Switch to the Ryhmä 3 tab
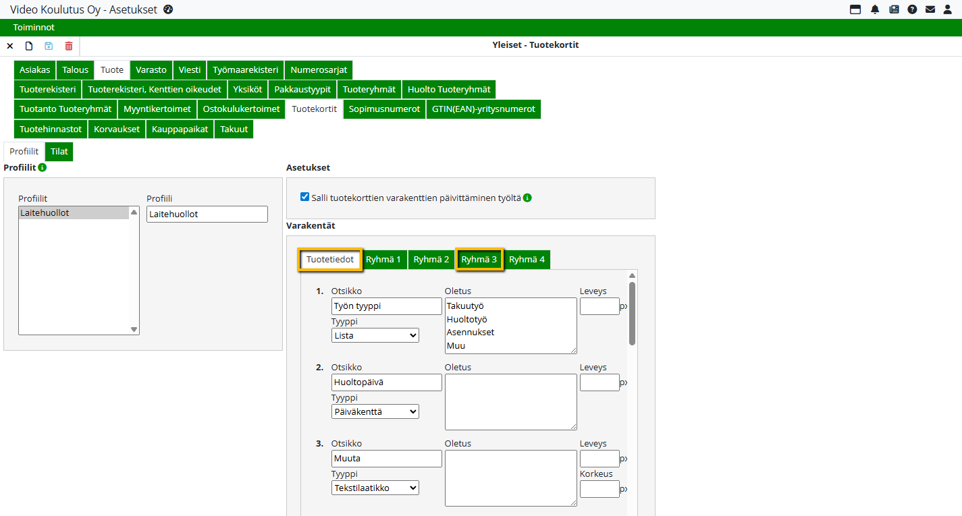This screenshot has width=962, height=516. click(479, 260)
